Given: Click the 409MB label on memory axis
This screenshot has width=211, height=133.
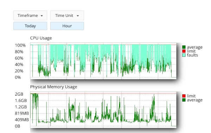Looking at the screenshot, I should [22, 120].
